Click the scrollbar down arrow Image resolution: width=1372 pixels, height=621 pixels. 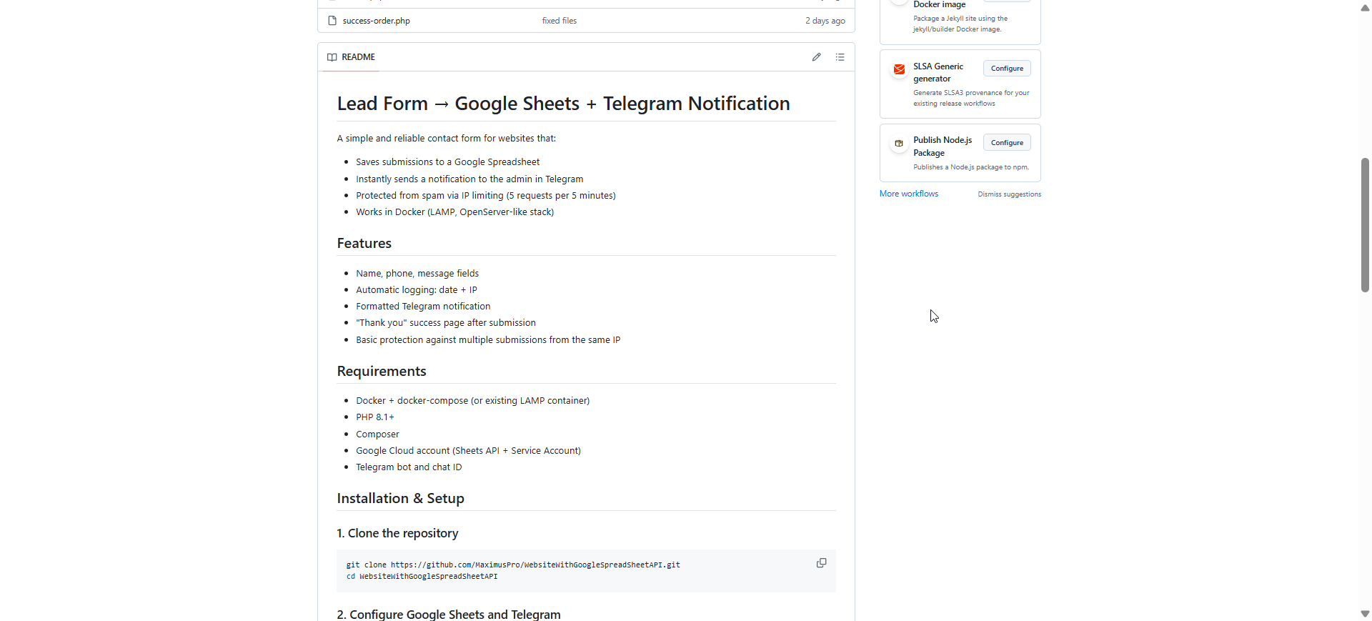pos(1365,614)
